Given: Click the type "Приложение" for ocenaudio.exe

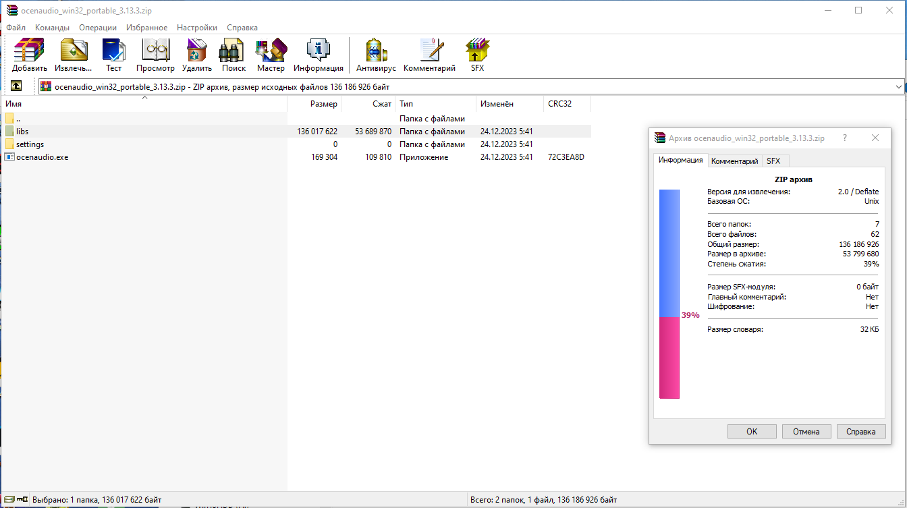Looking at the screenshot, I should point(424,157).
